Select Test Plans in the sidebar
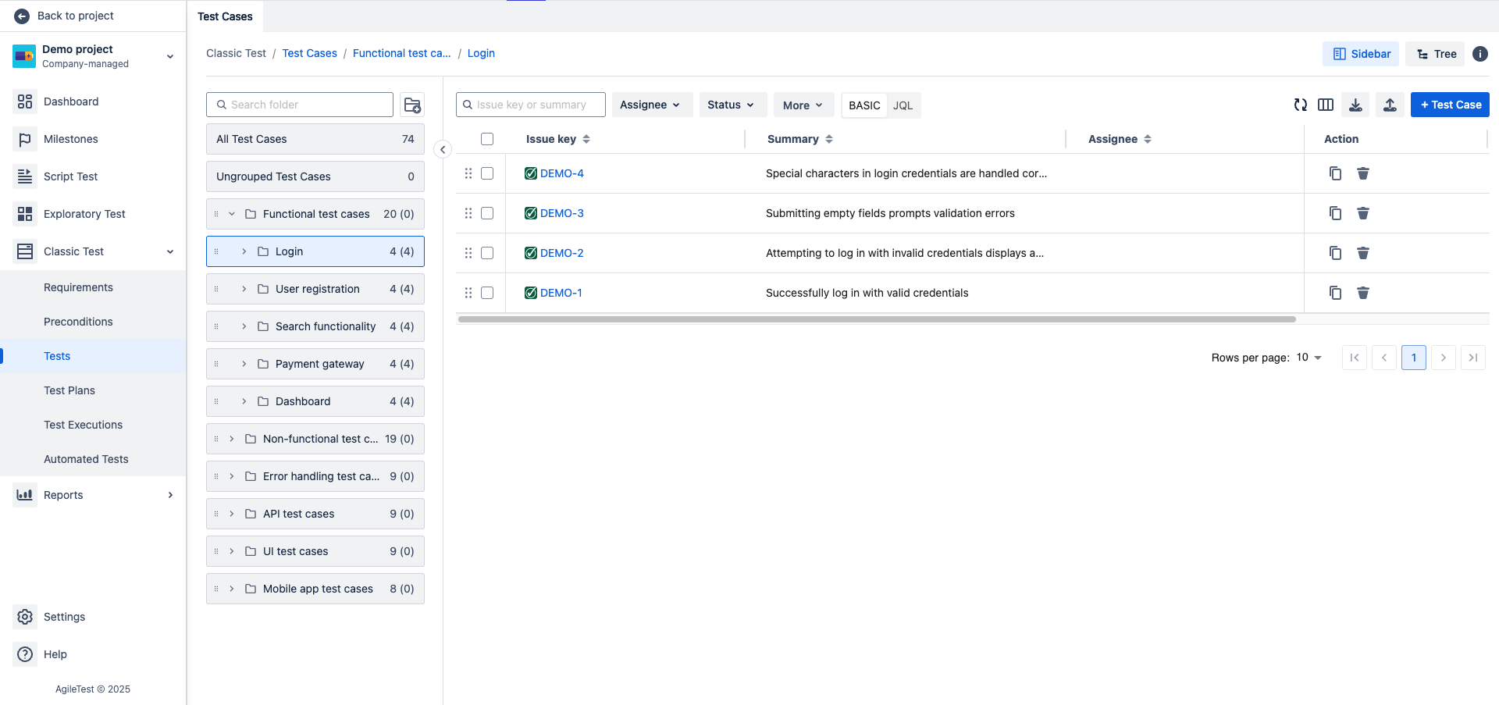The image size is (1499, 705). coord(69,390)
